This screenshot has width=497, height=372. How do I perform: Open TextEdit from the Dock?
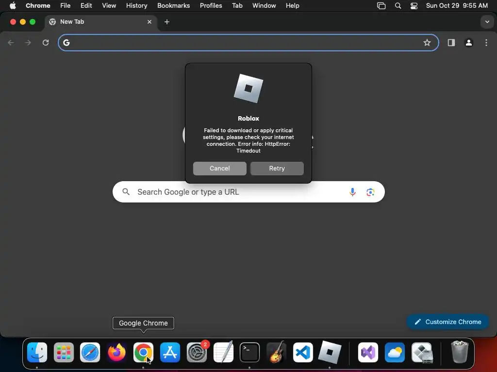pos(223,352)
